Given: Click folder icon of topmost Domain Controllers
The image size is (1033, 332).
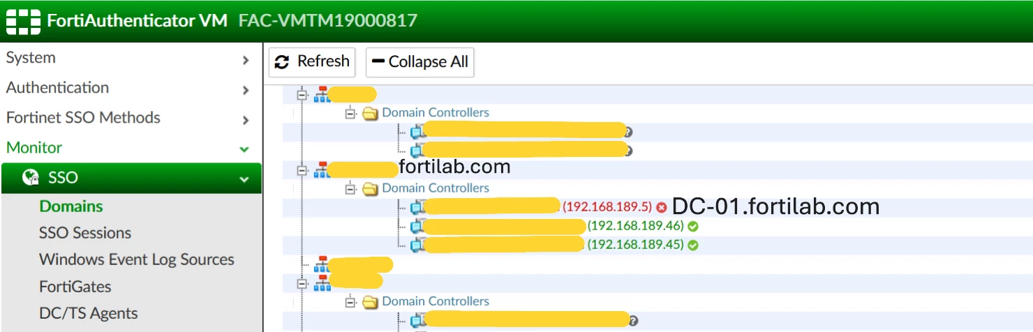Looking at the screenshot, I should 370,113.
